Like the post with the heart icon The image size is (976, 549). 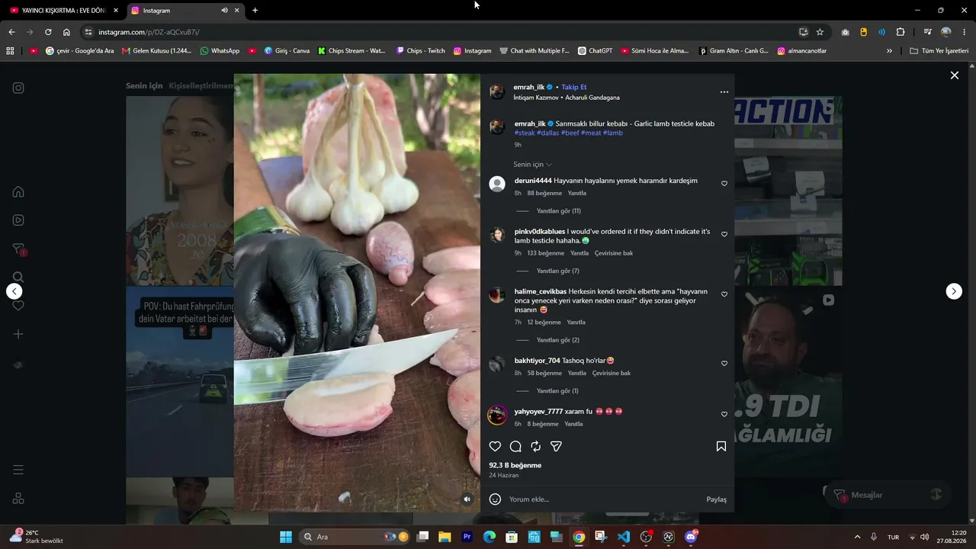pos(495,447)
